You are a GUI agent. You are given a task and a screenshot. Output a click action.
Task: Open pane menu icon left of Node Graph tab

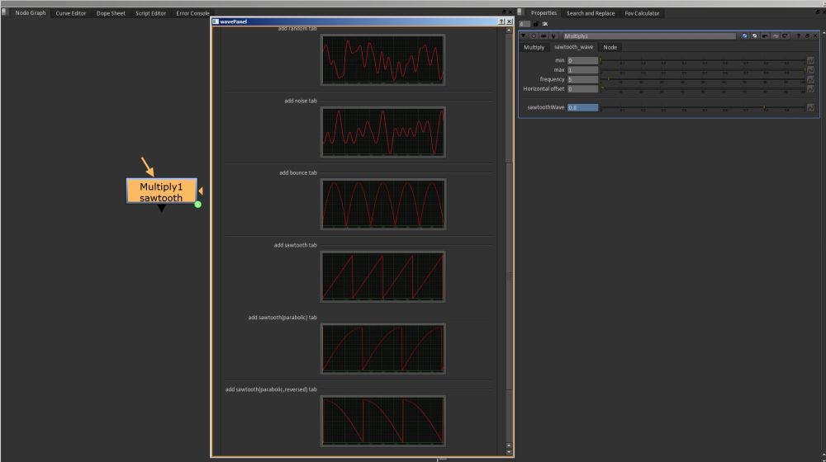point(5,12)
